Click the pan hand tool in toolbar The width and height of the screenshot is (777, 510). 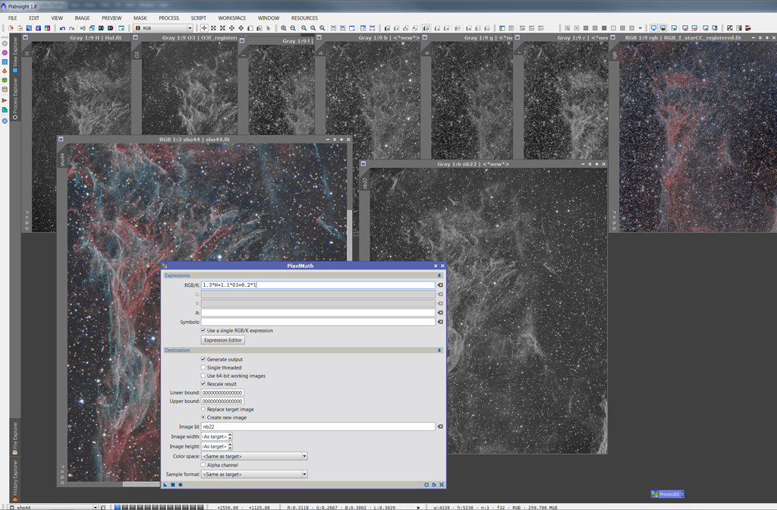pos(241,28)
